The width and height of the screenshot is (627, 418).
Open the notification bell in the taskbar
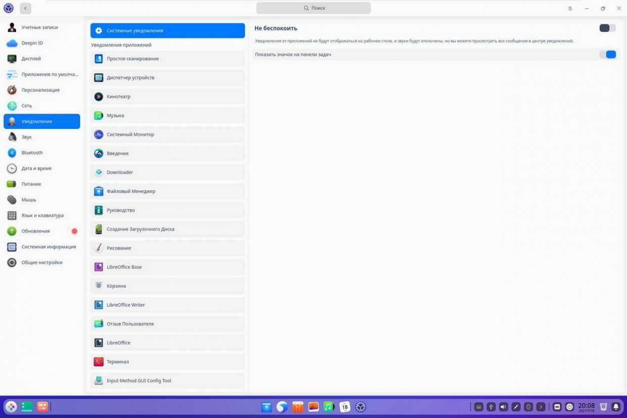(x=615, y=406)
